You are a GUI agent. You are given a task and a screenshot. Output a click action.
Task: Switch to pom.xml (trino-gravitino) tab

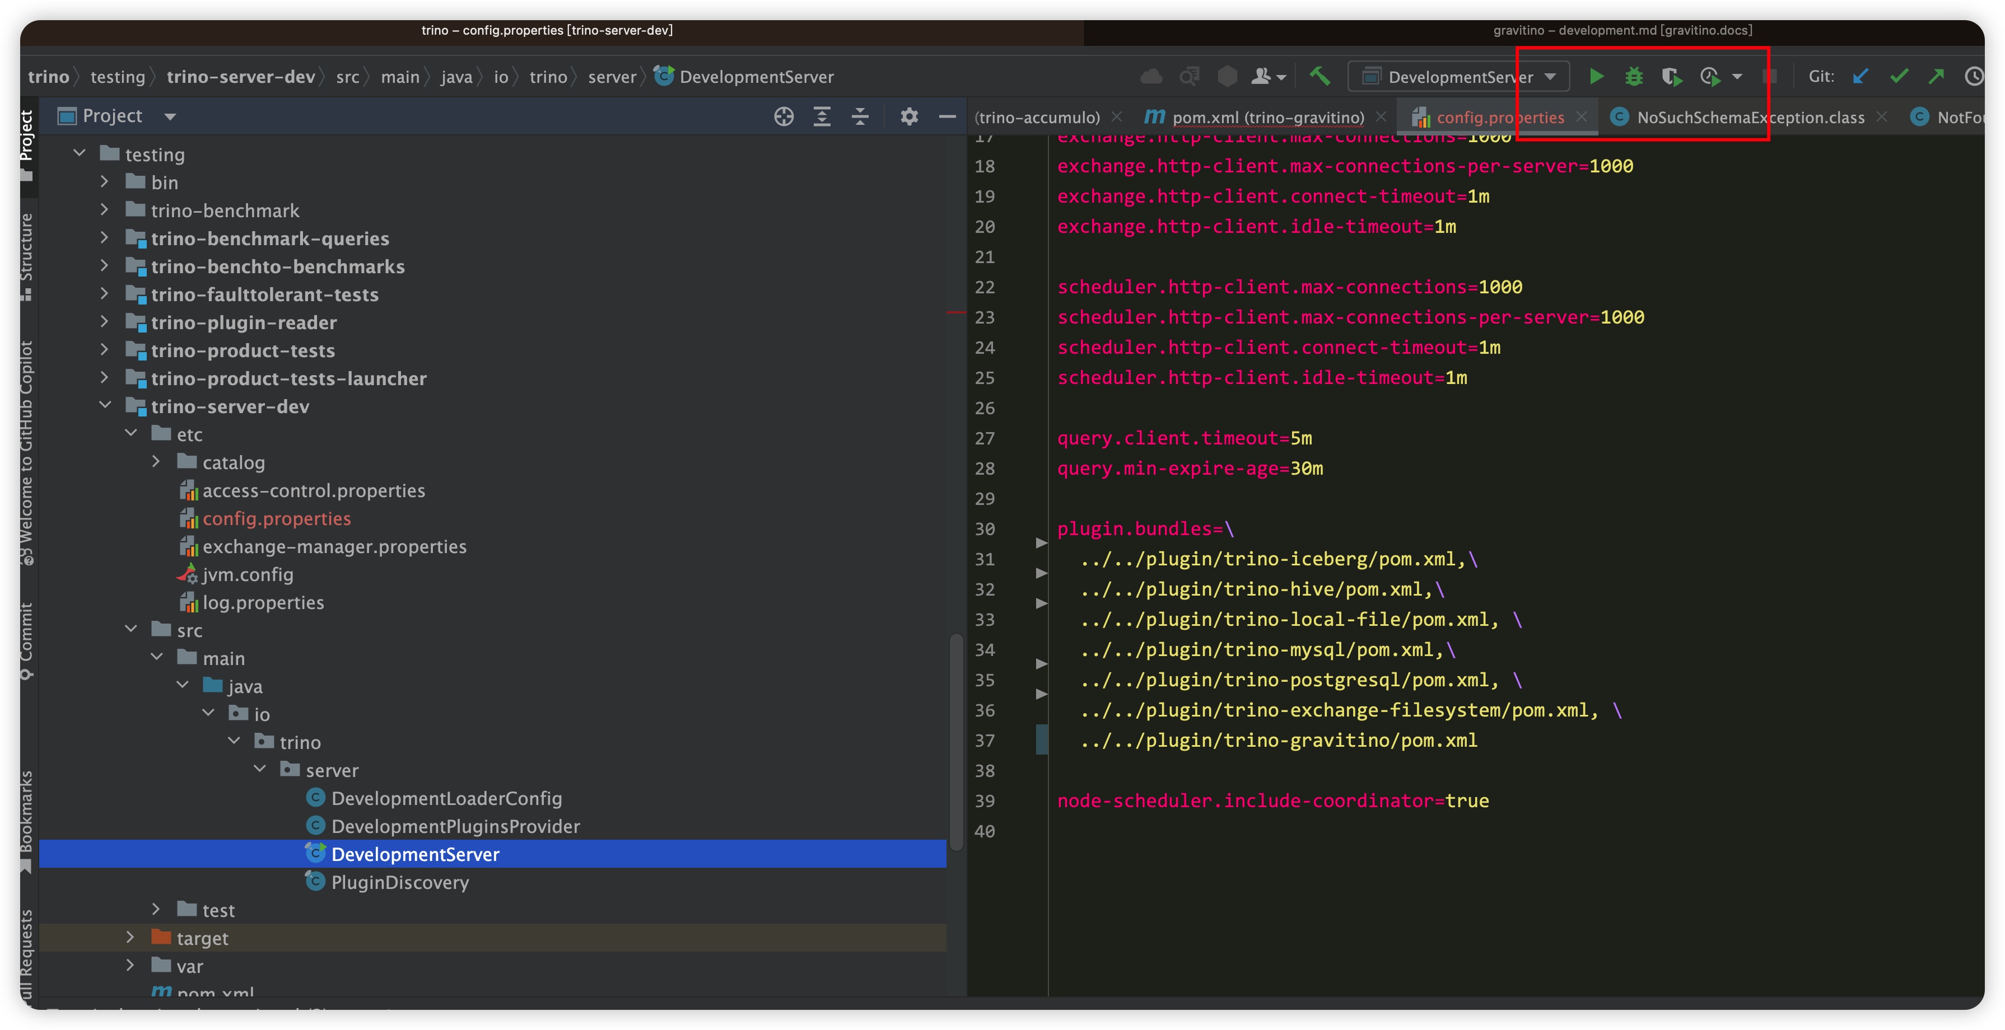(x=1267, y=118)
